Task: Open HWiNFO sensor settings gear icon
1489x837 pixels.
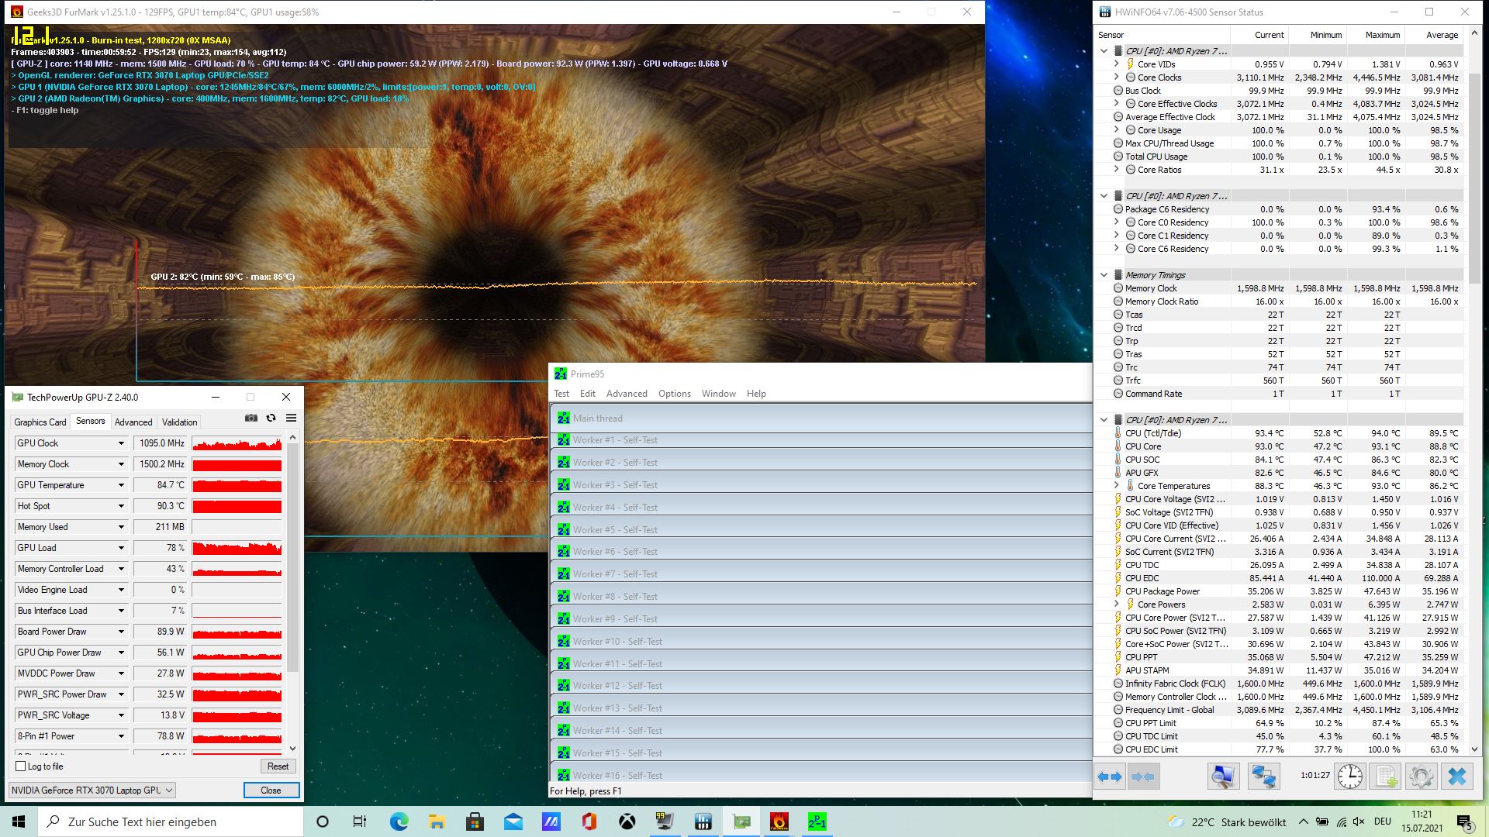Action: pyautogui.click(x=1422, y=777)
